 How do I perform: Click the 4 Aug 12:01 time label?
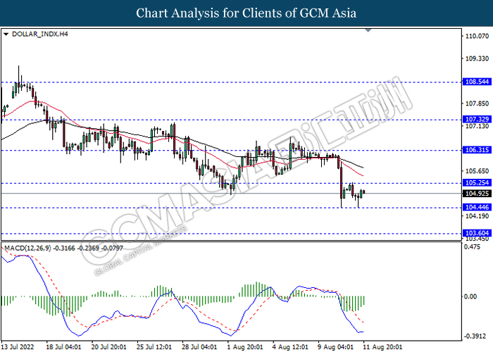290,347
